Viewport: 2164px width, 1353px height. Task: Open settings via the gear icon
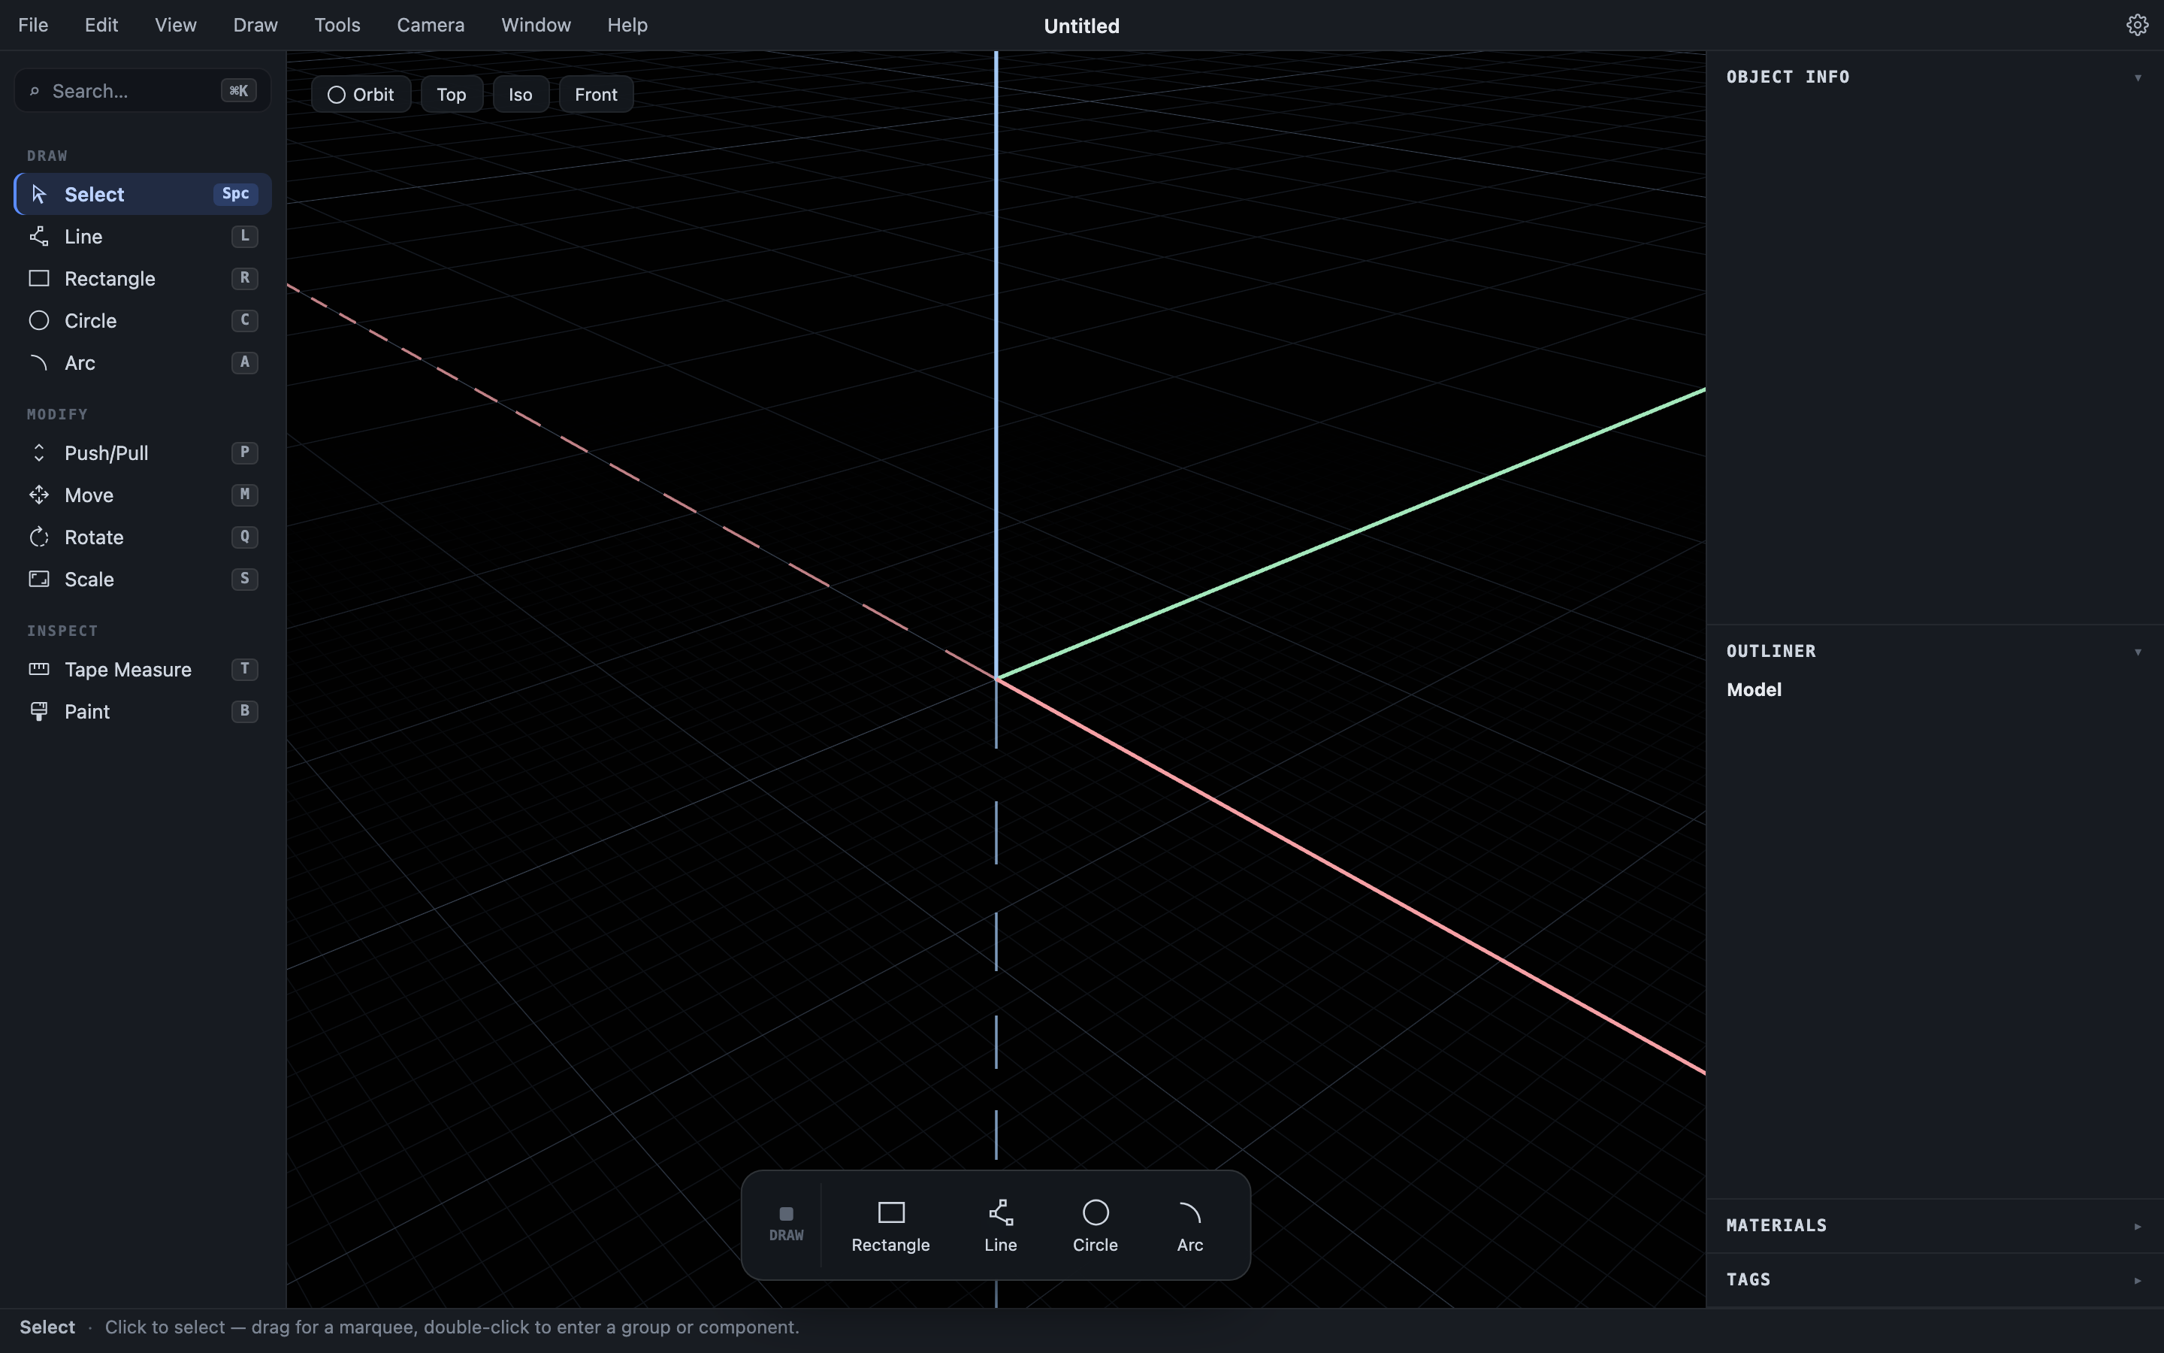click(x=2137, y=25)
